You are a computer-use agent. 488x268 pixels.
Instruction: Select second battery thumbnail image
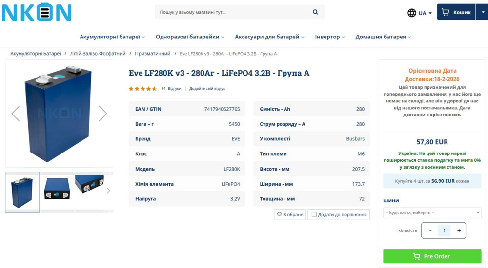tap(57, 188)
